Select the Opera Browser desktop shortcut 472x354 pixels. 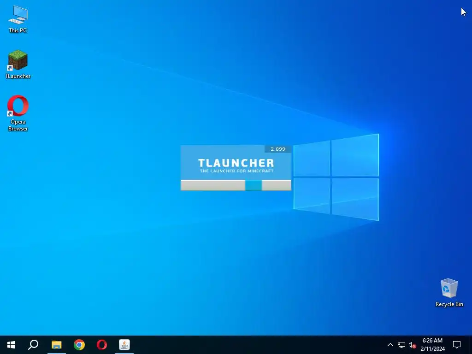[x=18, y=113]
